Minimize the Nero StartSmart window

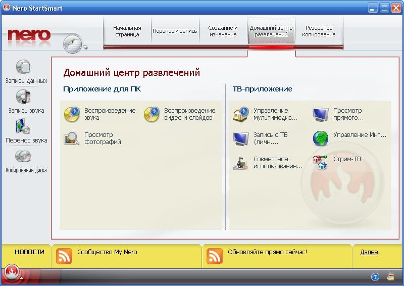click(372, 8)
